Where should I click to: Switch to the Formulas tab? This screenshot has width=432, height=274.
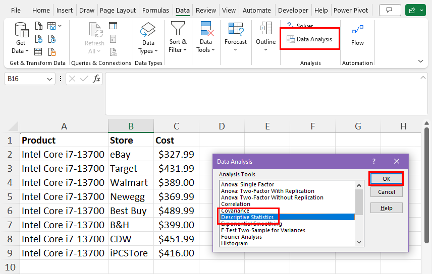click(x=155, y=11)
